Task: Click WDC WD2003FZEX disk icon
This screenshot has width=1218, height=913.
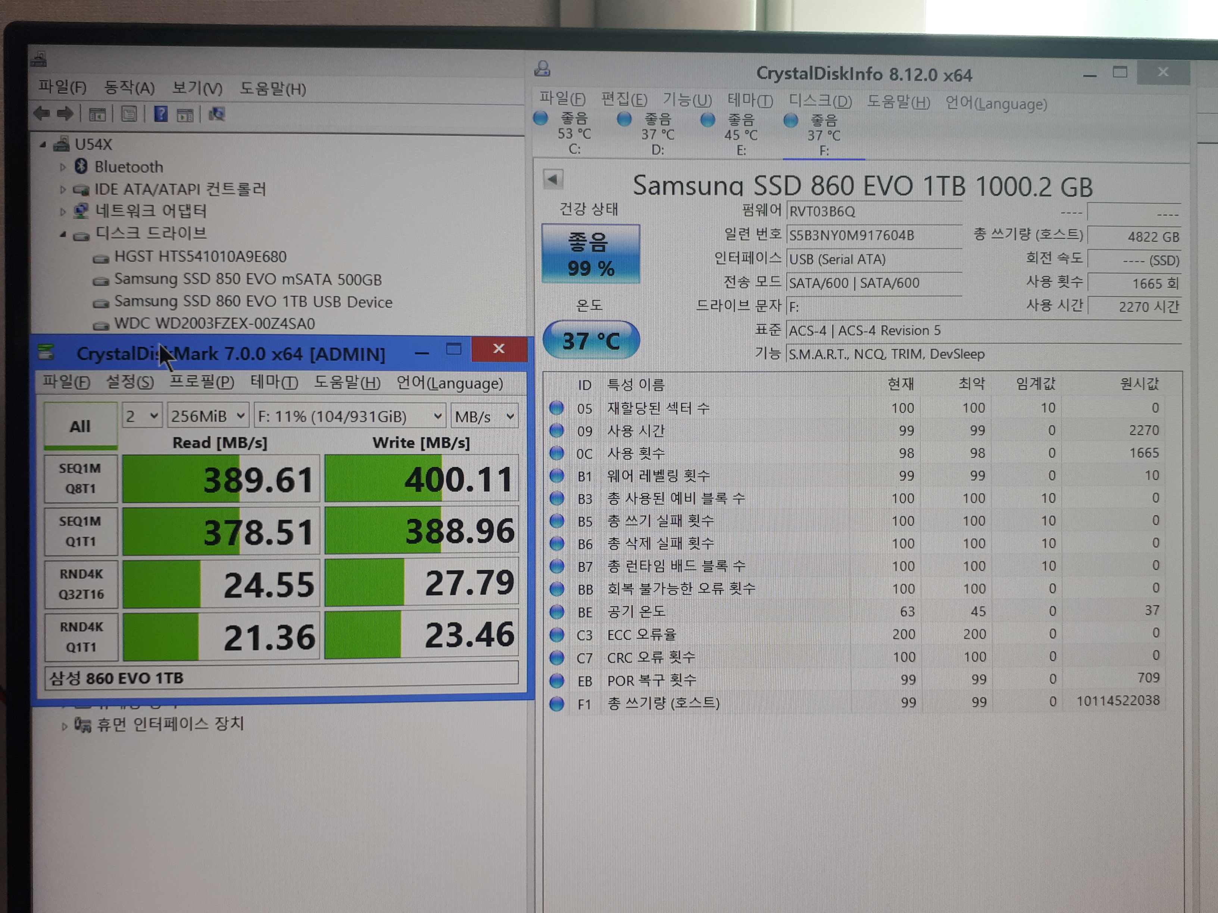Action: tap(101, 325)
